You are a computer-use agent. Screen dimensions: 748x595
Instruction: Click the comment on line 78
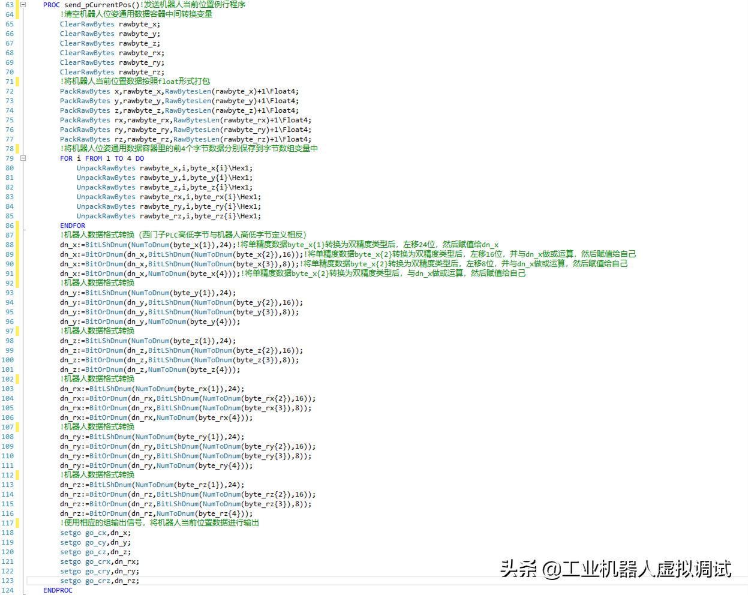(189, 149)
